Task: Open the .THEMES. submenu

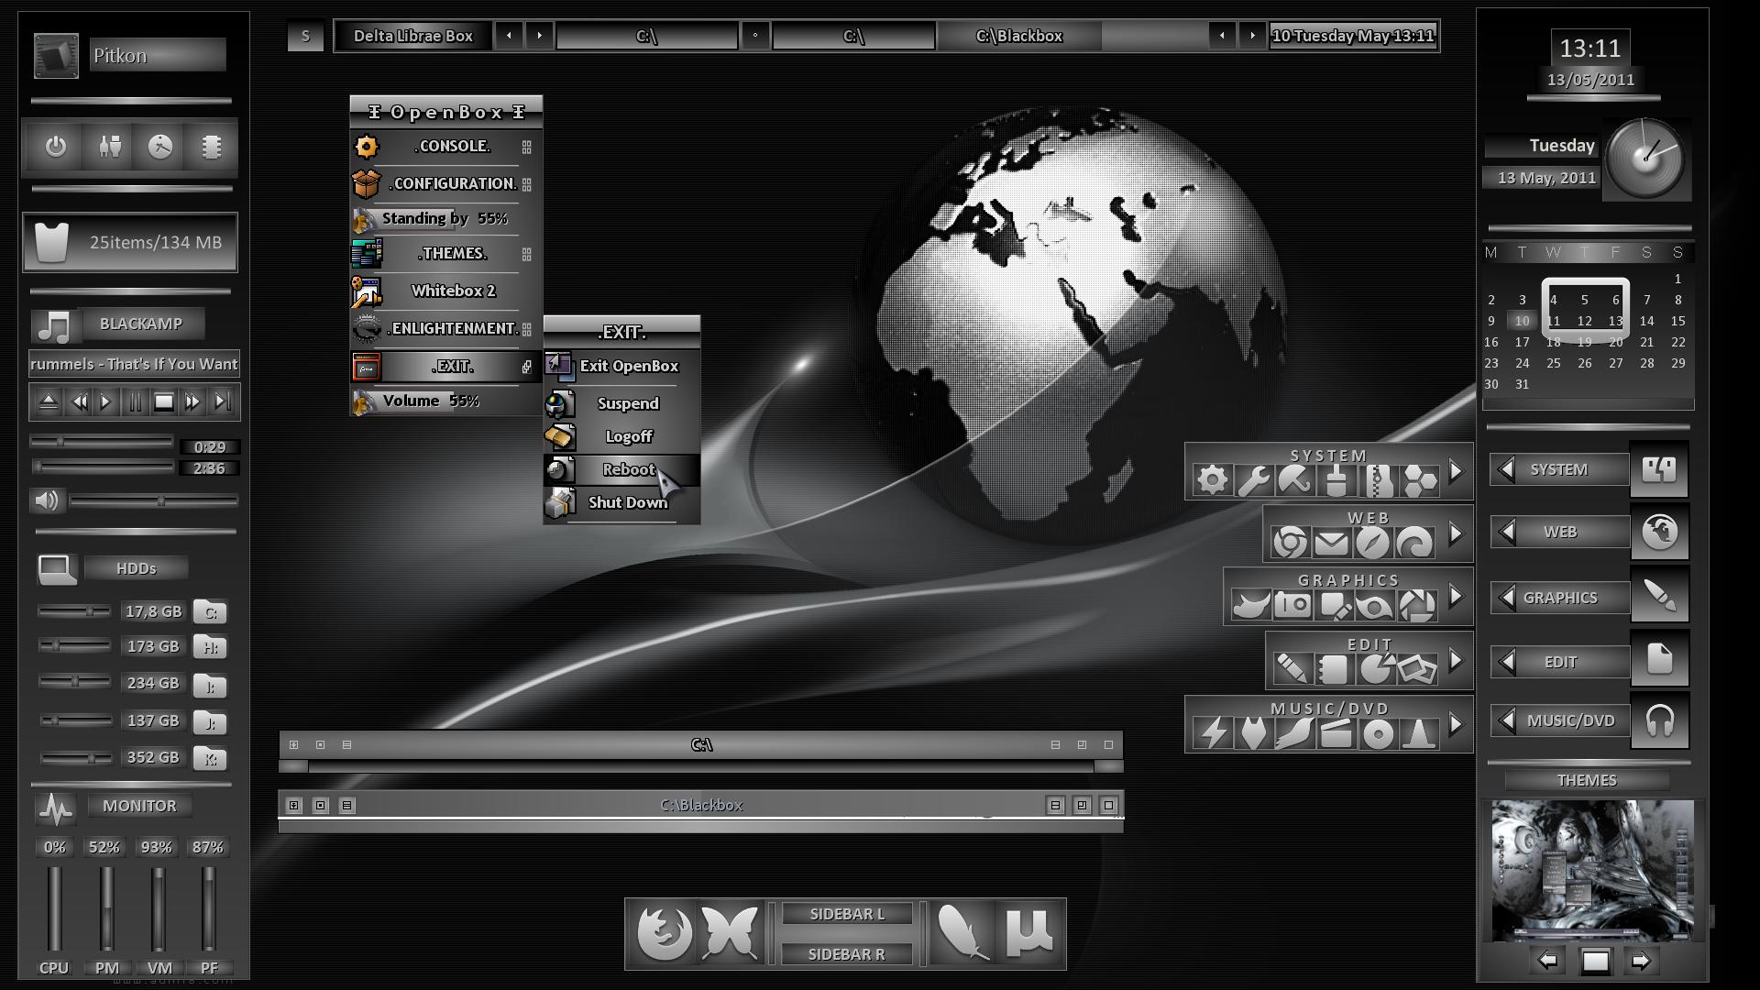Action: point(446,254)
